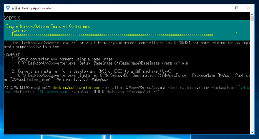
Task: Click the scrollbar up arrow
Action: [x=252, y=14]
